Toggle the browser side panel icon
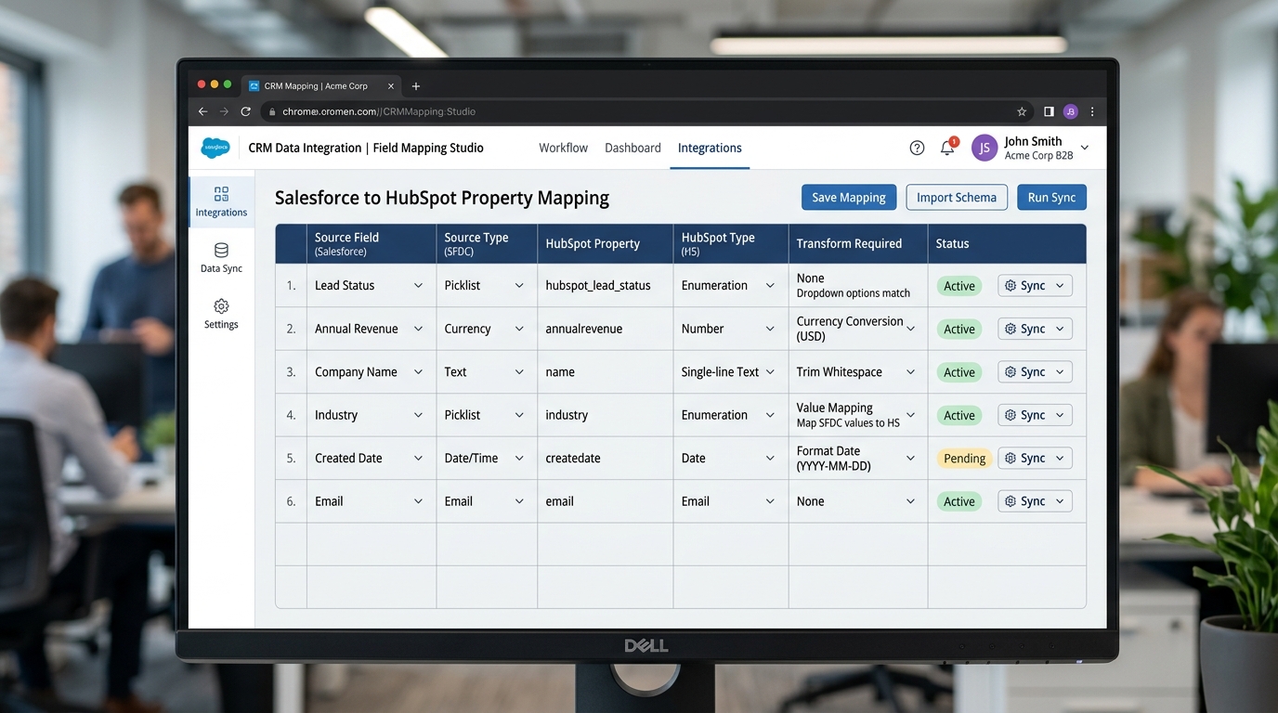Image resolution: width=1278 pixels, height=713 pixels. (x=1049, y=111)
